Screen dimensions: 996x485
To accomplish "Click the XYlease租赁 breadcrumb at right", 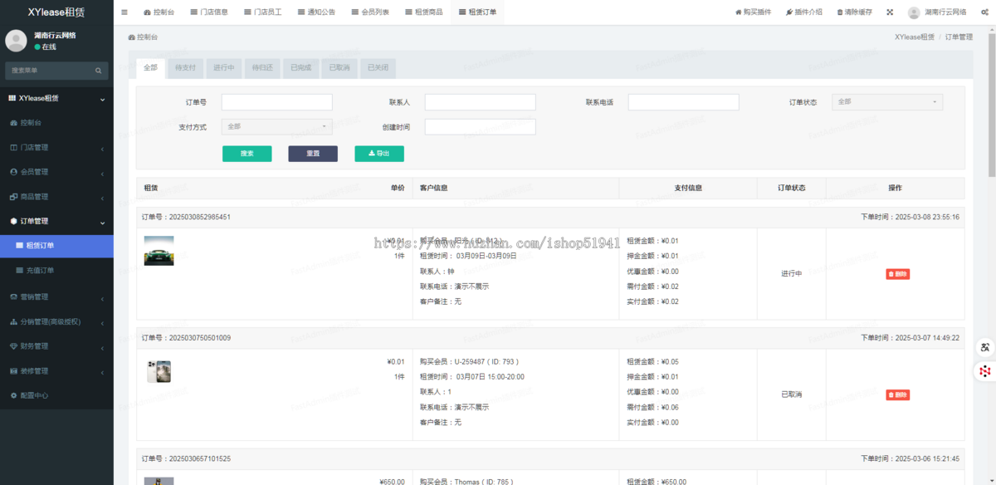I will pos(915,37).
